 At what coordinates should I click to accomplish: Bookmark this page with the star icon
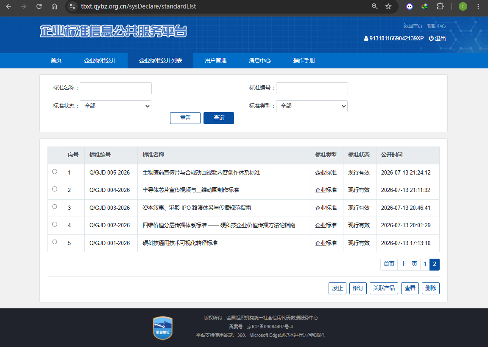(388, 6)
